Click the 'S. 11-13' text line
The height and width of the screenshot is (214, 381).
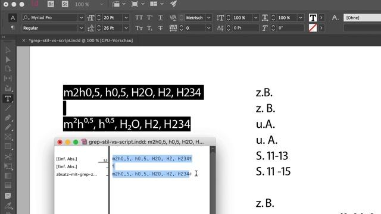coord(272,156)
